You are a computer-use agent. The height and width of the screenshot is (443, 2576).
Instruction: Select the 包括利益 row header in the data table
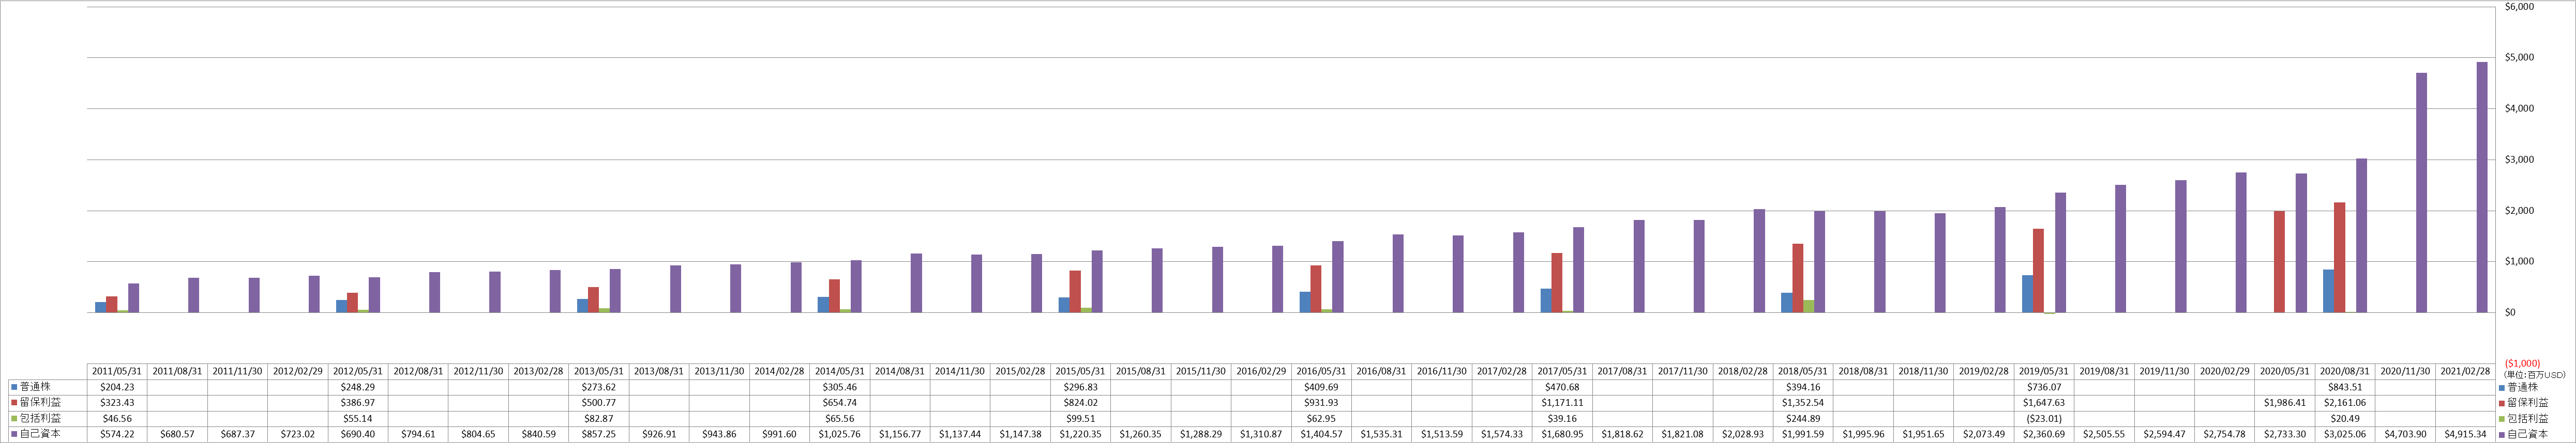point(40,419)
